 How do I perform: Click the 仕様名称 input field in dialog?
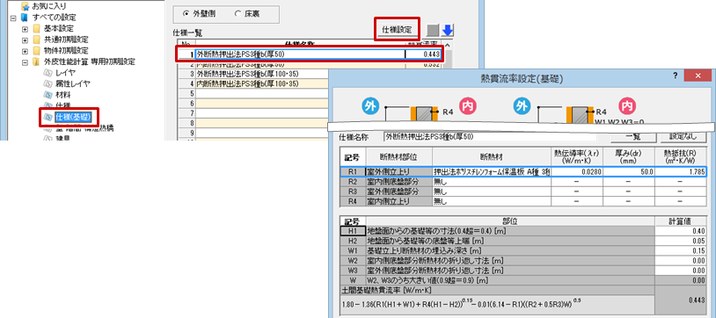coord(490,136)
